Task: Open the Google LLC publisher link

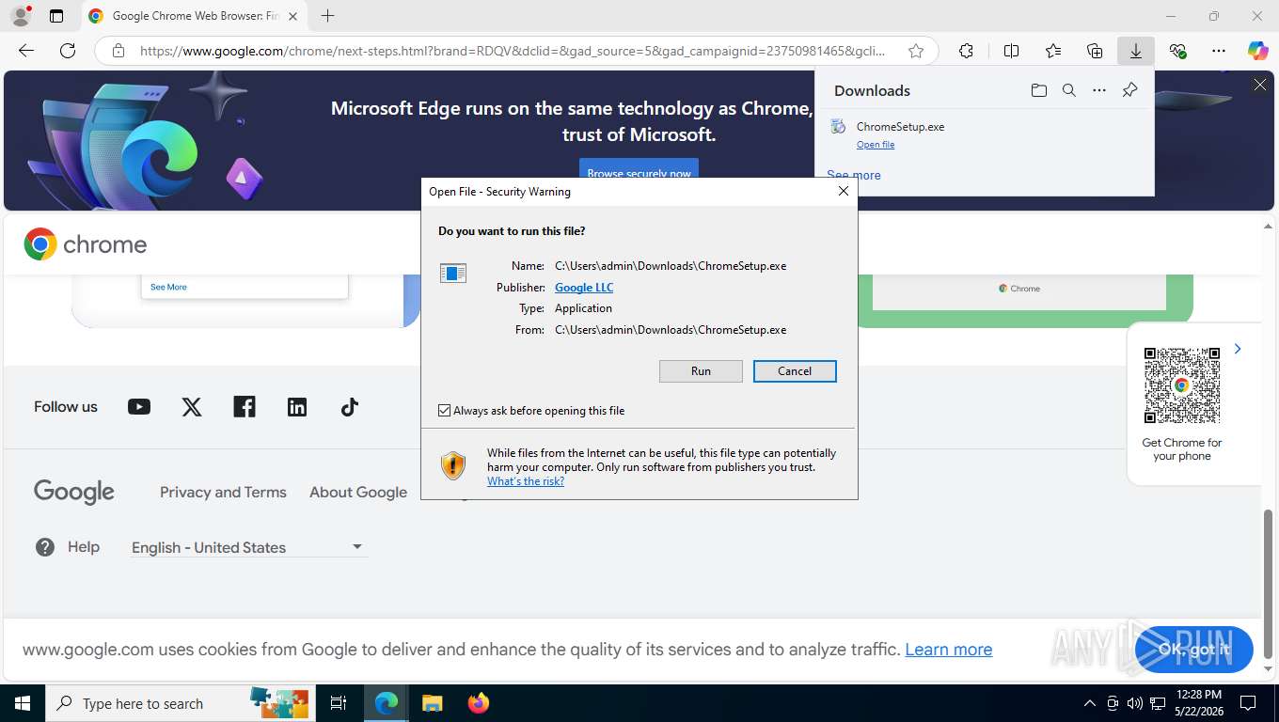Action: click(x=584, y=288)
